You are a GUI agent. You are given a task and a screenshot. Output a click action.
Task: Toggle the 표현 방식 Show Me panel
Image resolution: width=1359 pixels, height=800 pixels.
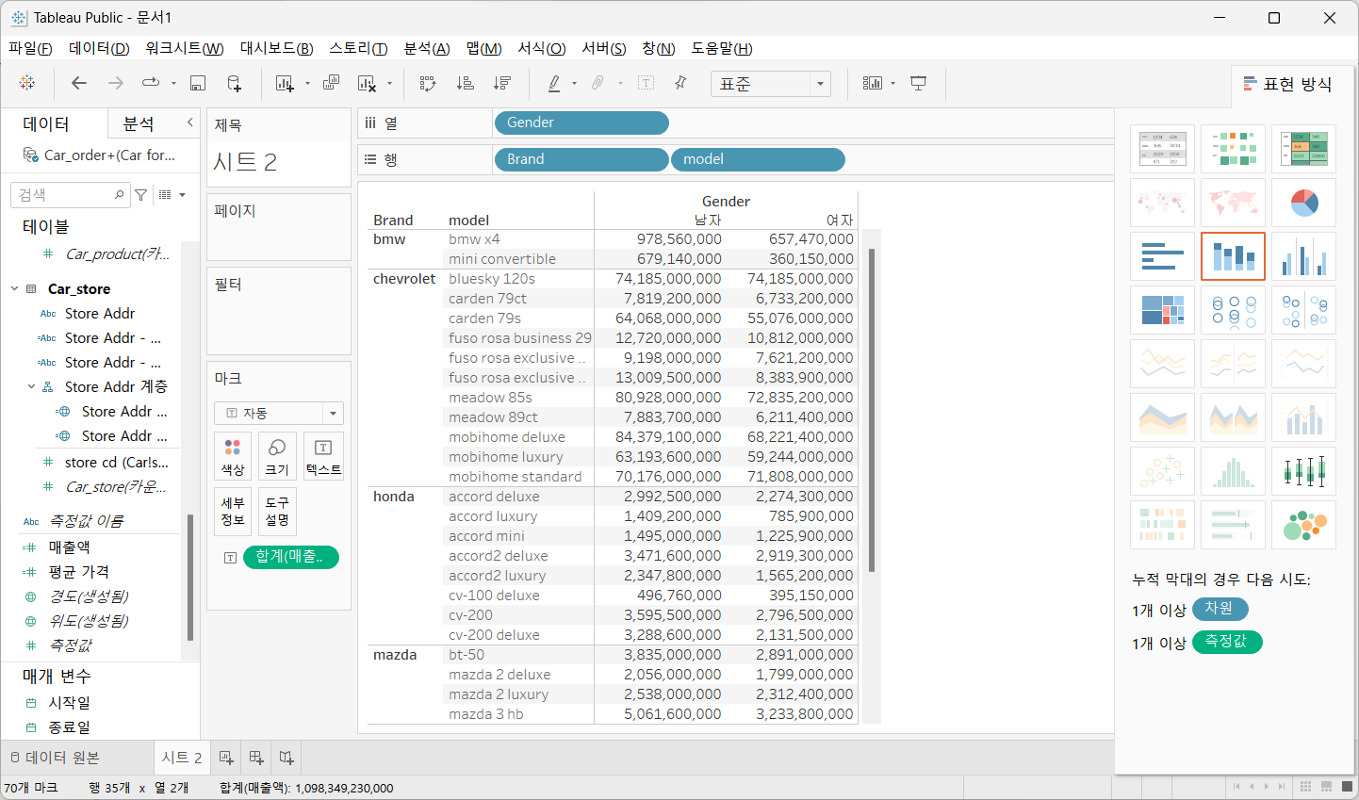pyautogui.click(x=1287, y=84)
